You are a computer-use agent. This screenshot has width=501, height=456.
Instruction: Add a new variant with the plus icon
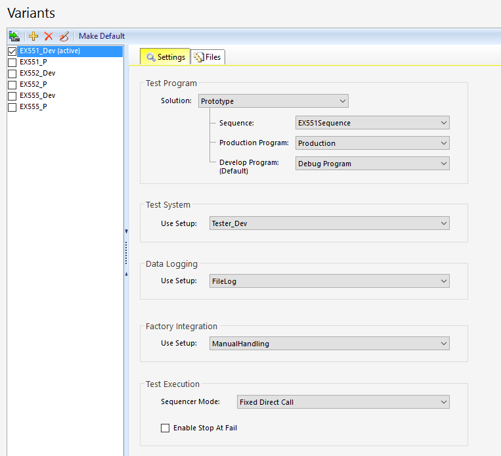33,36
